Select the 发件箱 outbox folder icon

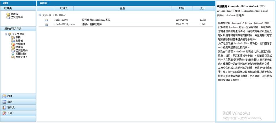13,41
